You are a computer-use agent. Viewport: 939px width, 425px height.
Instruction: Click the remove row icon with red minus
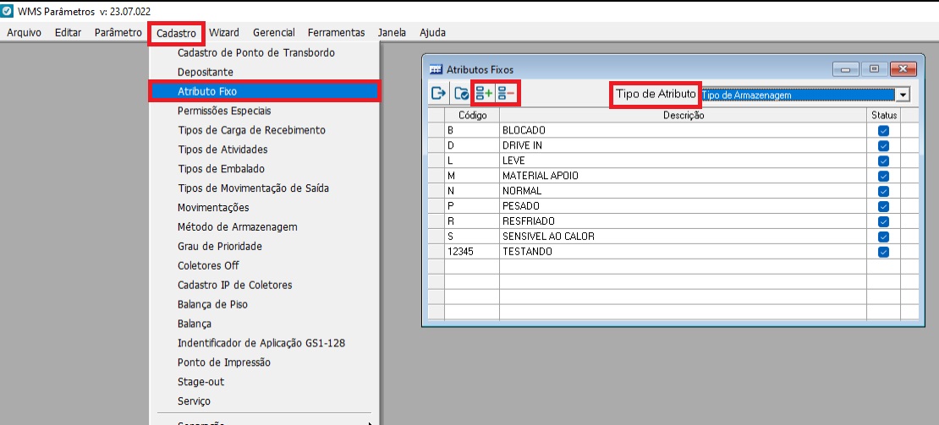point(507,93)
